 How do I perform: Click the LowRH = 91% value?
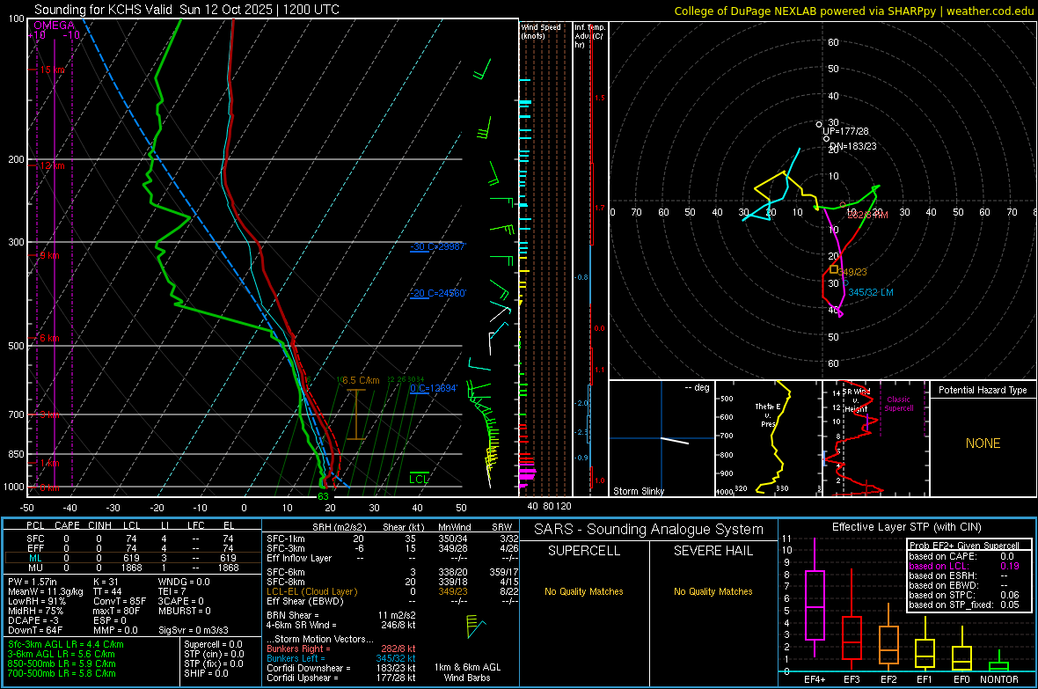pyautogui.click(x=36, y=602)
